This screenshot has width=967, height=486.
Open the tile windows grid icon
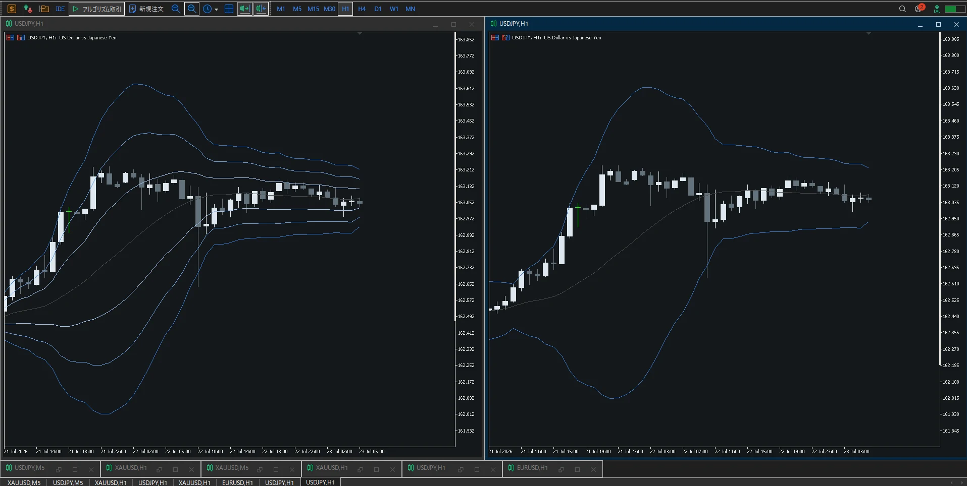(229, 9)
